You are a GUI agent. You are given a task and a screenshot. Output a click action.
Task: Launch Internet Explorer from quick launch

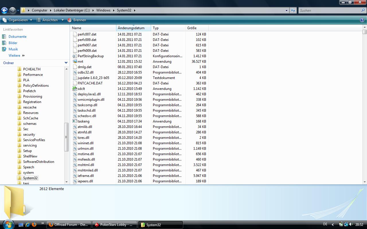28,225
